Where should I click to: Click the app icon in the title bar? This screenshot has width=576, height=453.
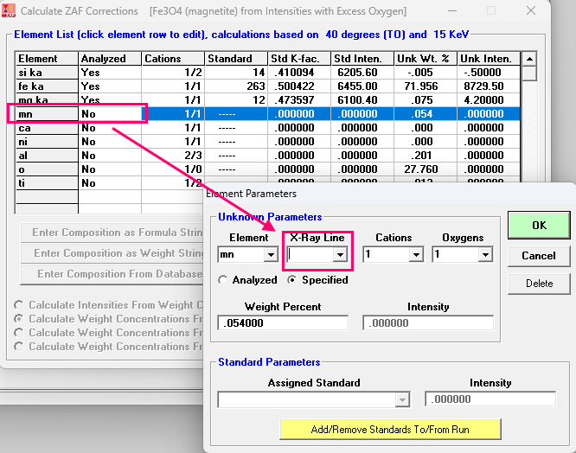pyautogui.click(x=10, y=11)
